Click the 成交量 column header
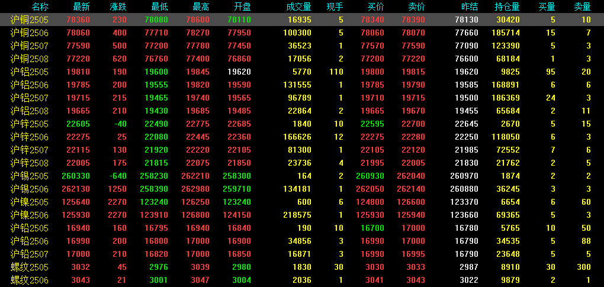The height and width of the screenshot is (287, 604). (298, 7)
